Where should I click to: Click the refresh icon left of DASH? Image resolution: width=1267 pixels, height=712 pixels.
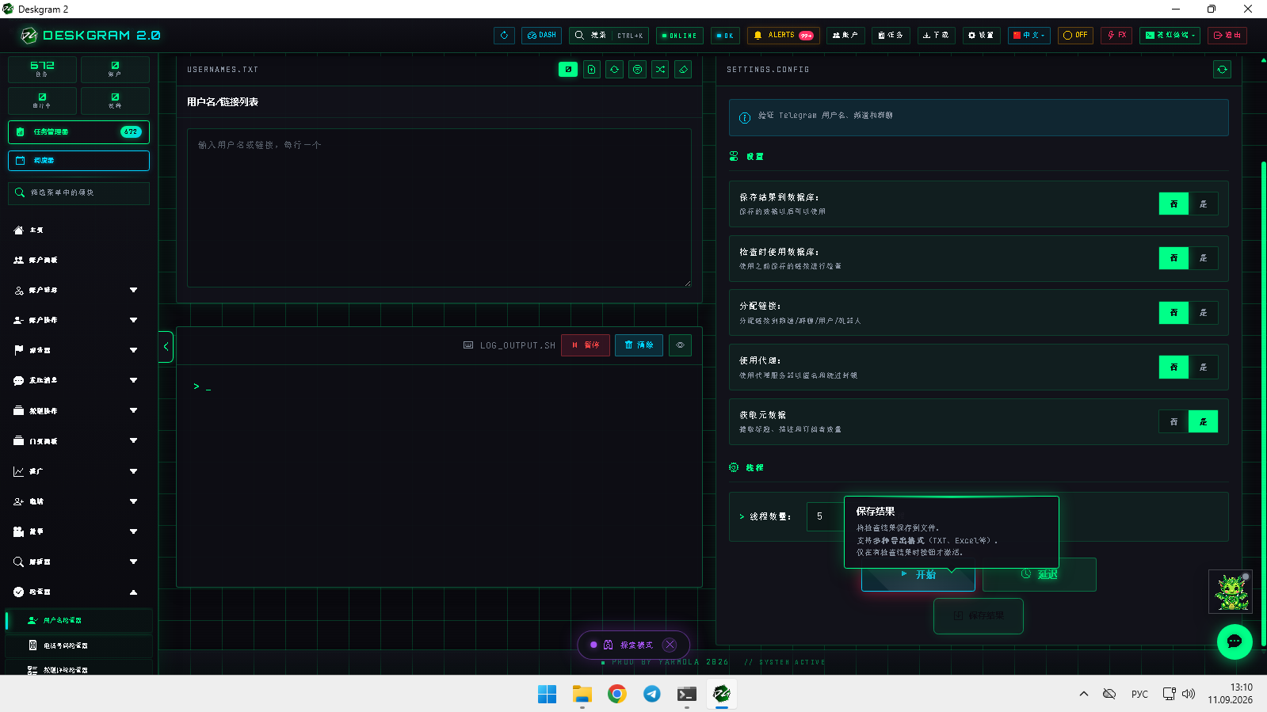[x=504, y=36]
